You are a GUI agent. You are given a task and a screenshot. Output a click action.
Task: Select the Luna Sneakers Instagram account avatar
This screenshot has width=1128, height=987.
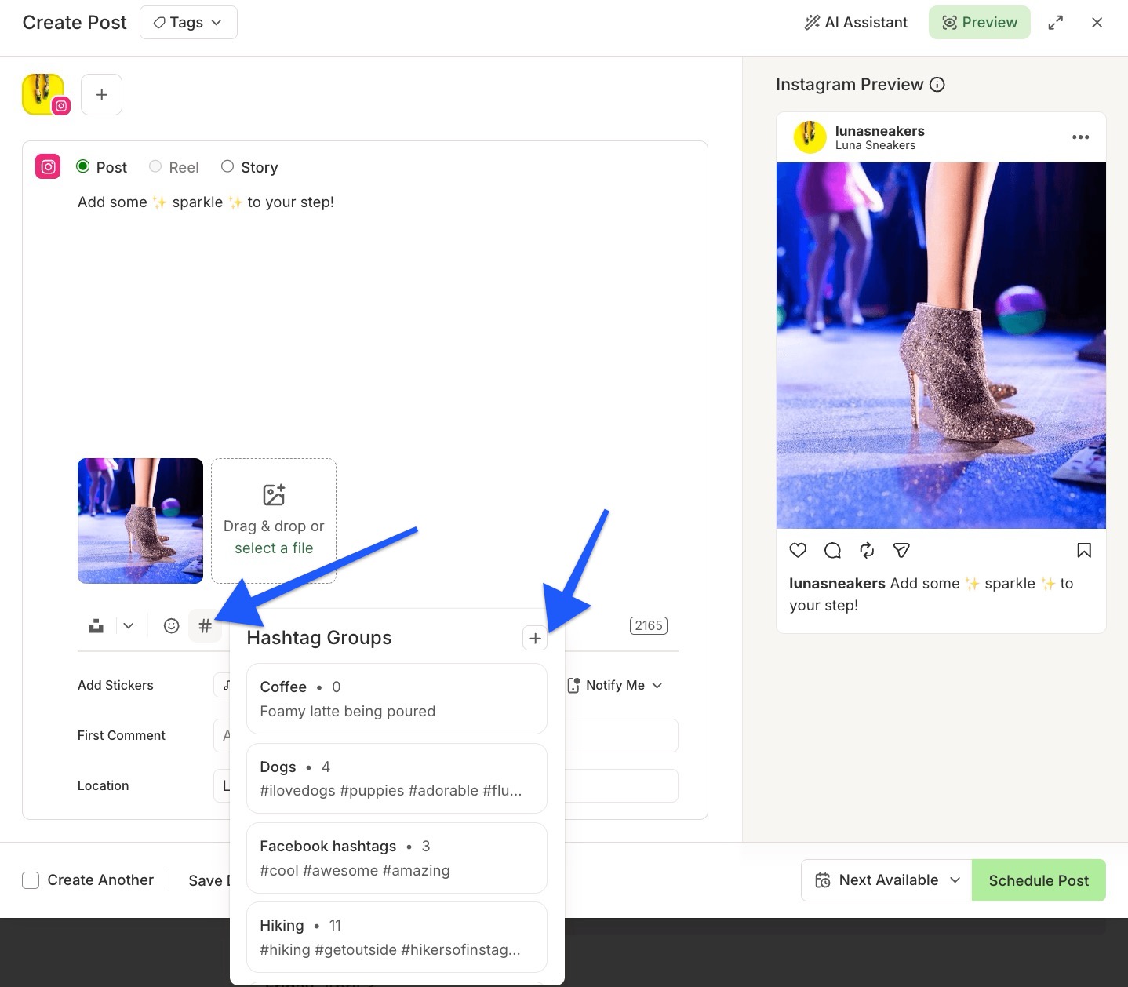[45, 95]
